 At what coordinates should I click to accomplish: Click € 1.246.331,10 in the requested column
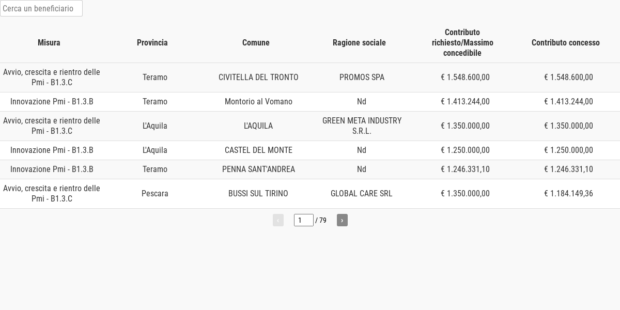click(465, 169)
